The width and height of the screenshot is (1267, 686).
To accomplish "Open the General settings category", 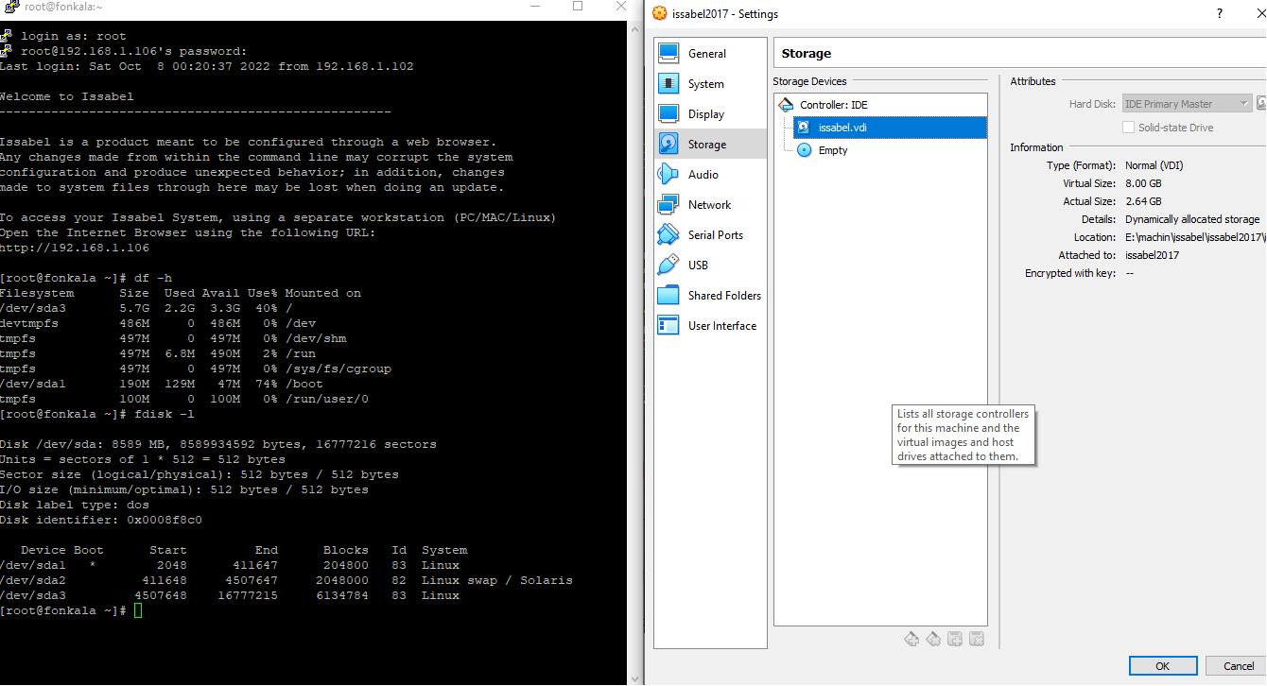I will [706, 54].
